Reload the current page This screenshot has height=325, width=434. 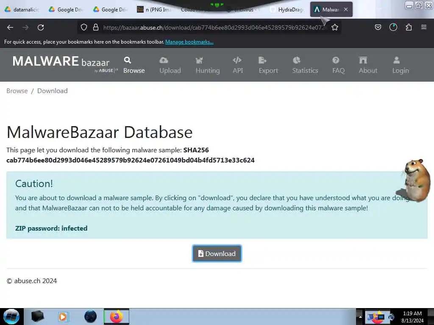[41, 28]
